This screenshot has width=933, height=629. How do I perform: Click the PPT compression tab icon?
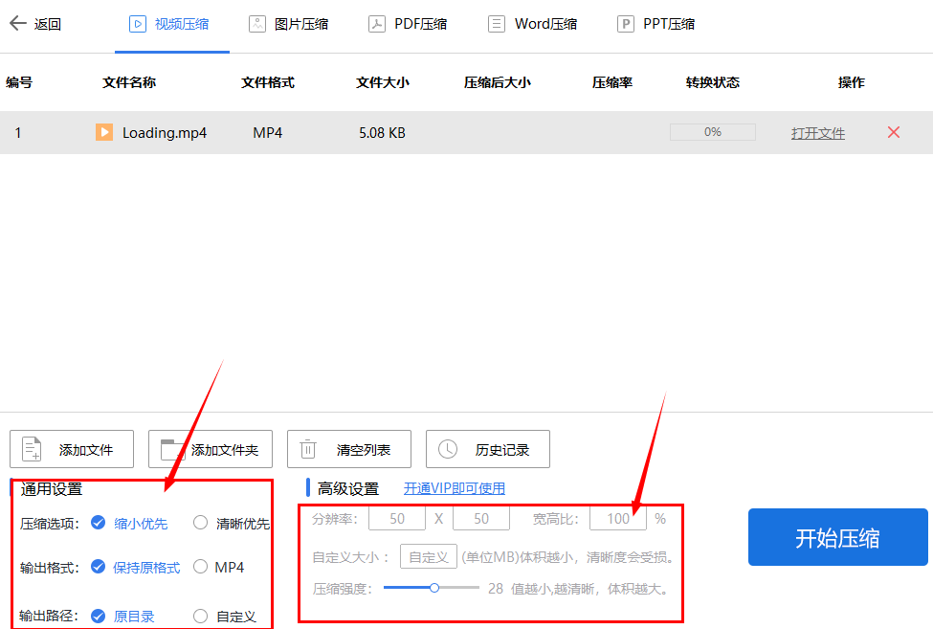[x=626, y=24]
